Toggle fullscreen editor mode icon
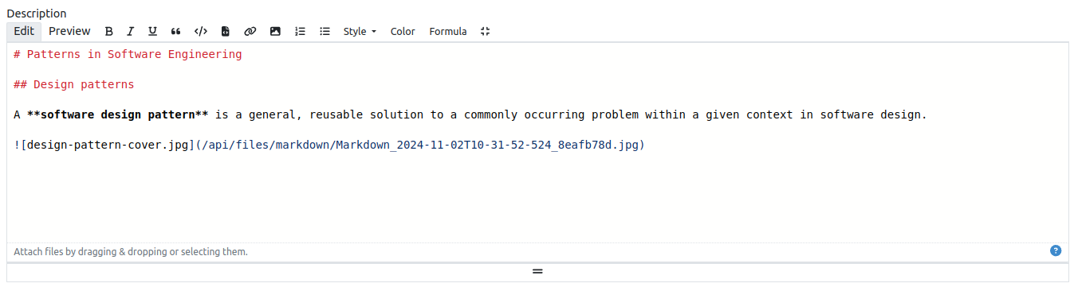 pyautogui.click(x=486, y=32)
